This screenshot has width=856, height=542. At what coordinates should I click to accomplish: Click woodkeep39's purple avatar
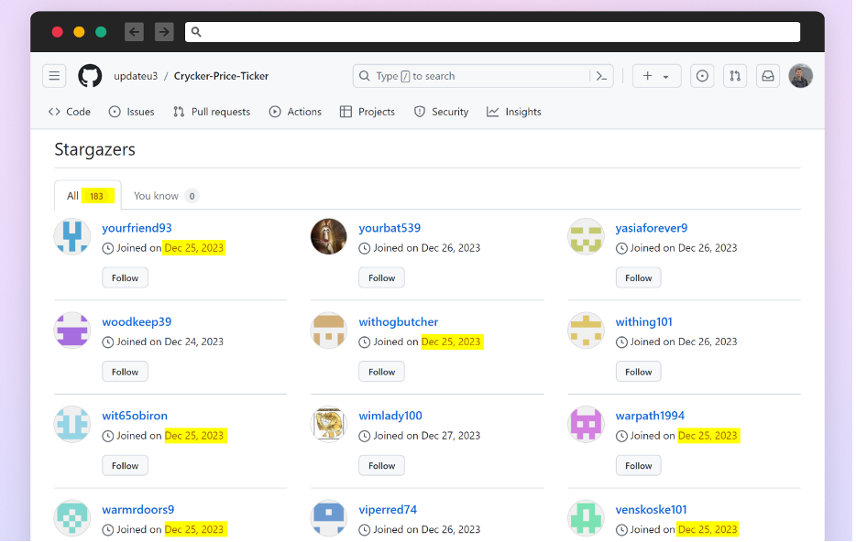point(72,331)
